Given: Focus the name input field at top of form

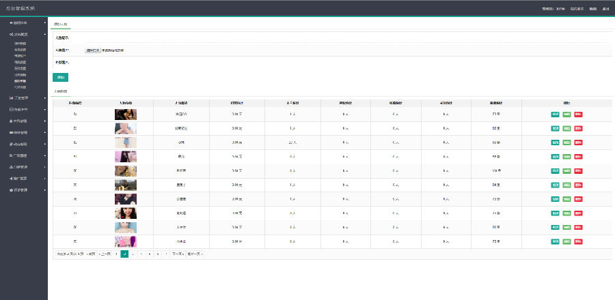Looking at the screenshot, I should [348, 38].
